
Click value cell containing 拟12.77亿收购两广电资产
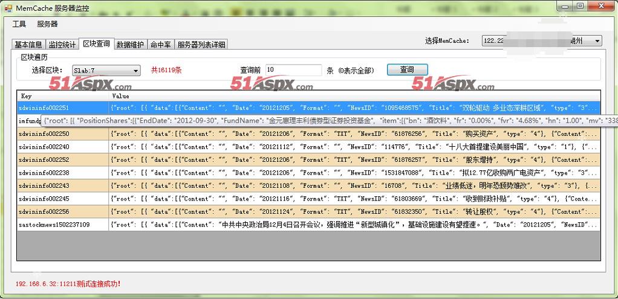[x=354, y=173]
